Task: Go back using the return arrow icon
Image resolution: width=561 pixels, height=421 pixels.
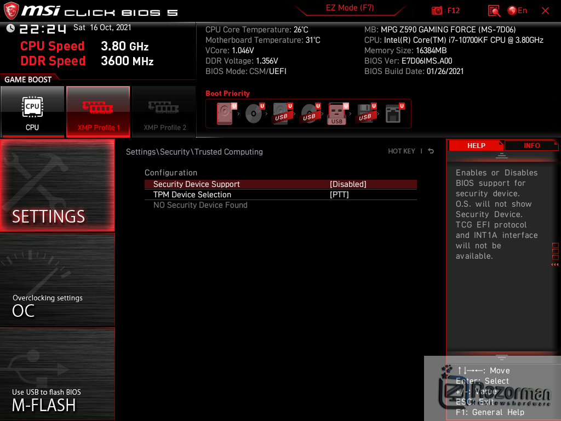Action: click(431, 151)
